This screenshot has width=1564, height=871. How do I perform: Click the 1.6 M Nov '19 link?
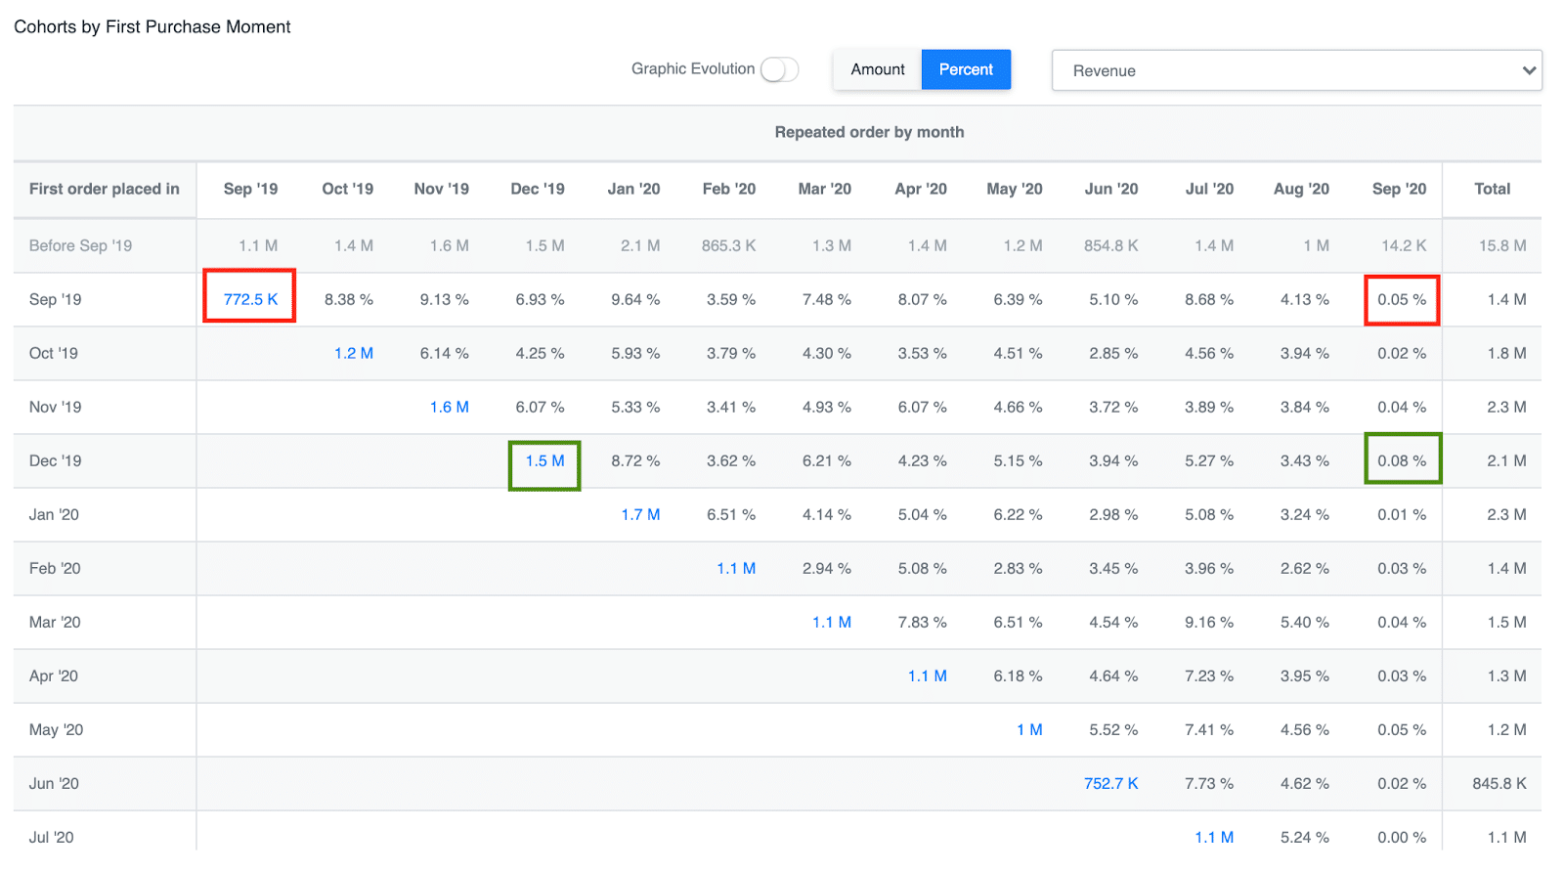tap(450, 407)
